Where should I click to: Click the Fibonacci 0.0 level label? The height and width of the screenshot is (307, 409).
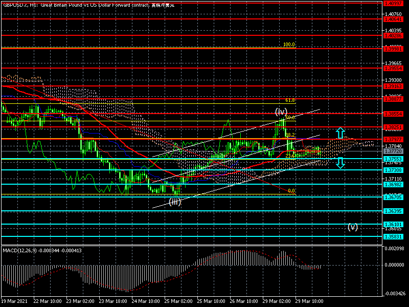click(291, 191)
